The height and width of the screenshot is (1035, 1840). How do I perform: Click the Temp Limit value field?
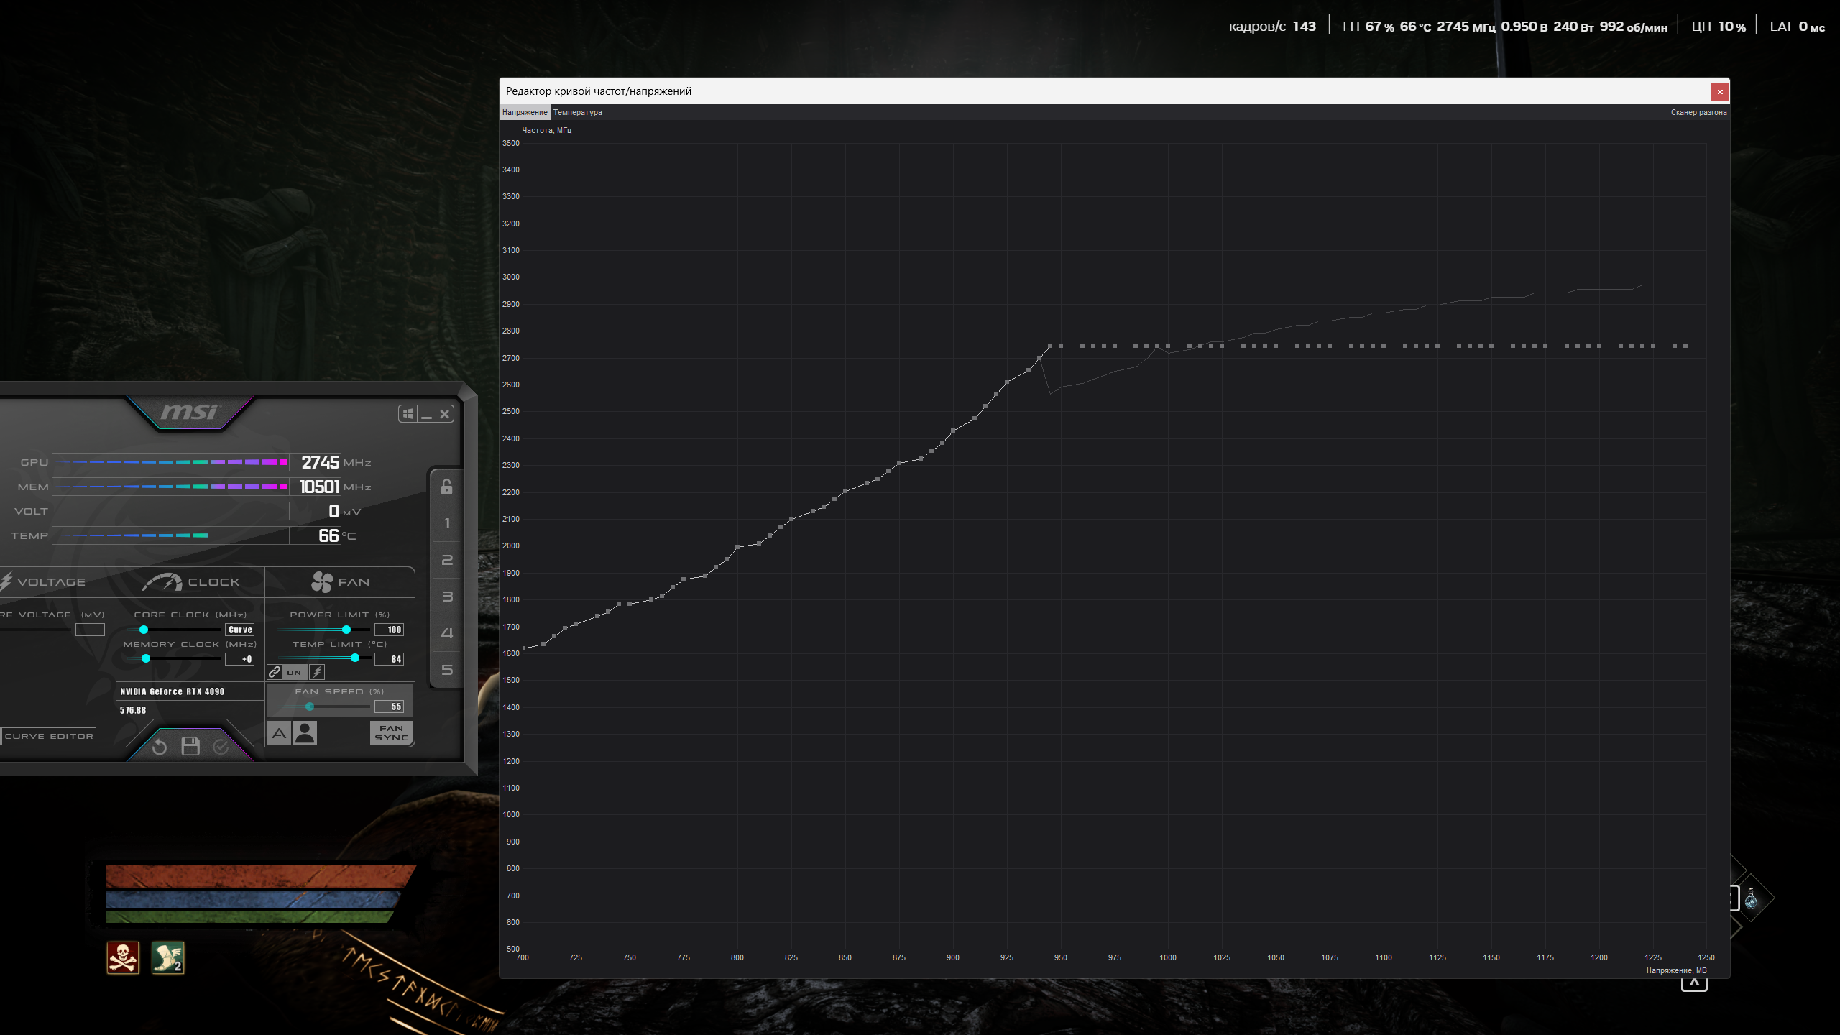389,659
